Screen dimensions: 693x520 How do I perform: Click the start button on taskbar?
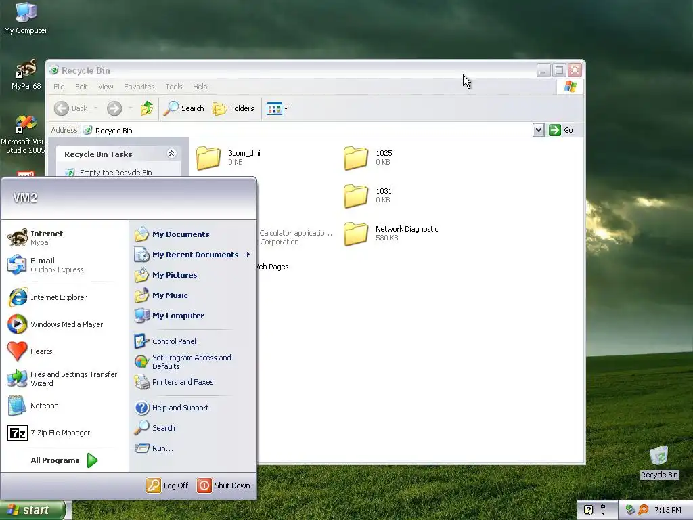32,510
